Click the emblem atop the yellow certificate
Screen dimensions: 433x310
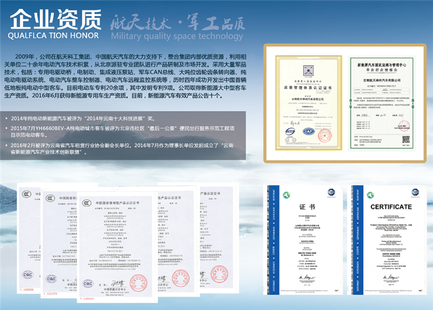pos(308,71)
